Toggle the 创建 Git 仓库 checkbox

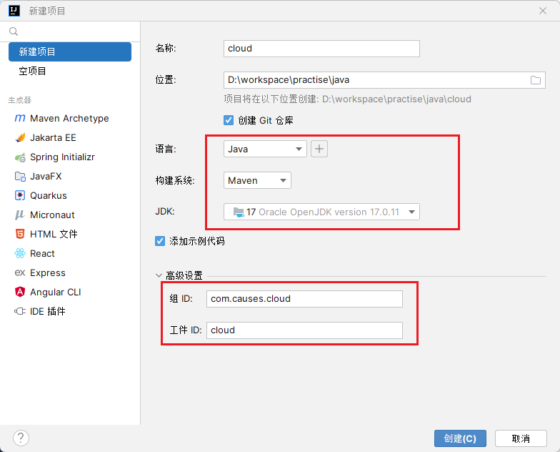click(229, 120)
